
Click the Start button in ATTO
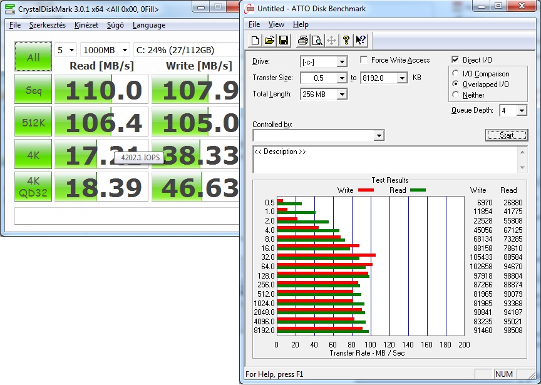coord(506,135)
